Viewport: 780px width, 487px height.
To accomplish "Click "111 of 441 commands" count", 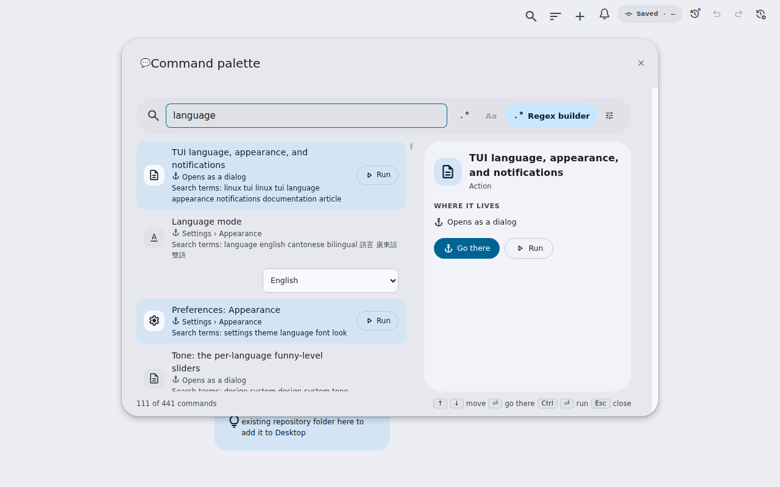I will (177, 404).
